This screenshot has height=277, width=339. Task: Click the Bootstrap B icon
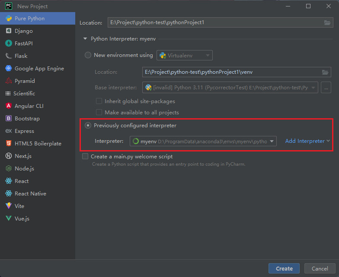tap(9, 118)
